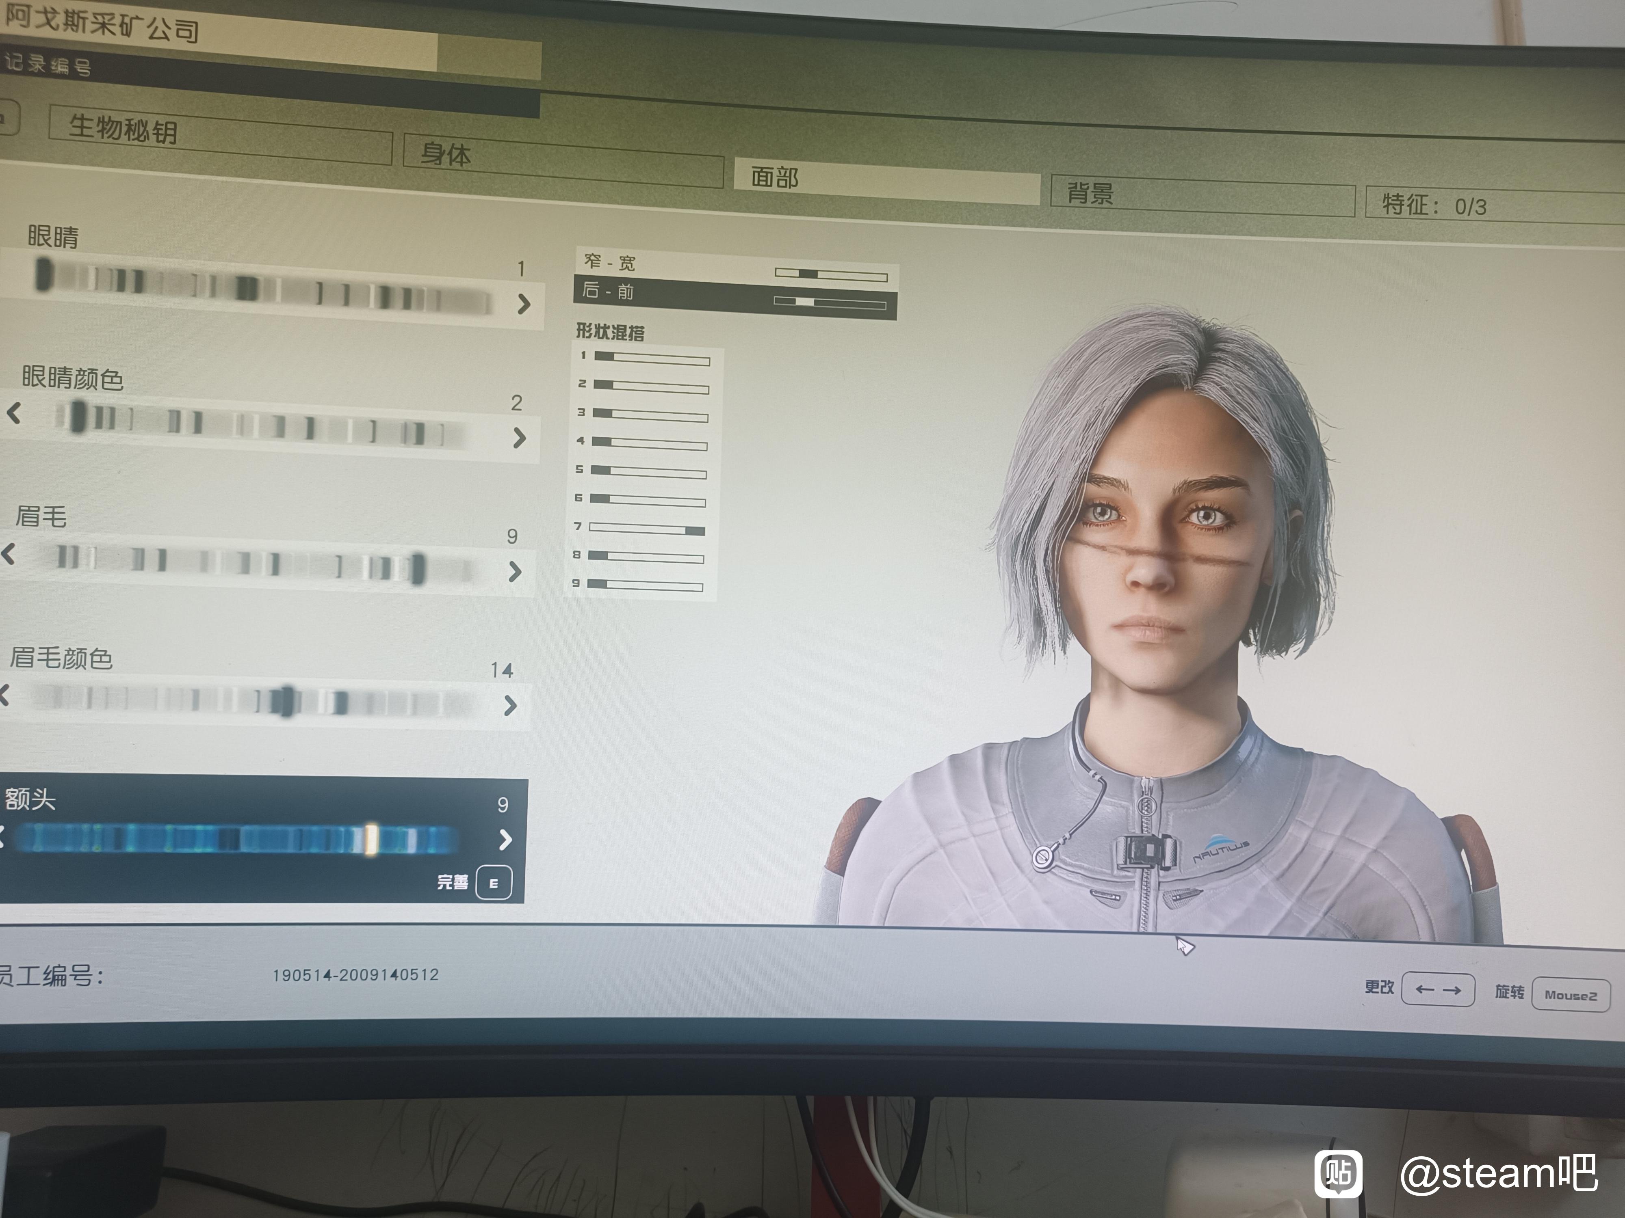This screenshot has width=1625, height=1218.
Task: Adjust 形状混搭 slider number 2
Action: click(x=651, y=386)
